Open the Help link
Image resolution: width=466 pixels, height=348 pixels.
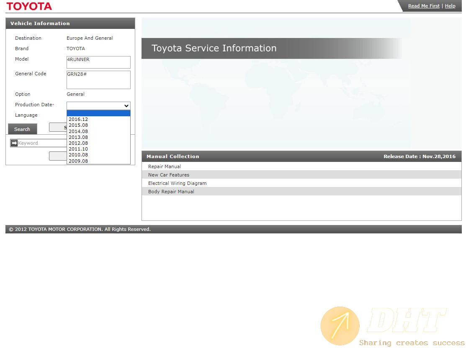(x=450, y=6)
